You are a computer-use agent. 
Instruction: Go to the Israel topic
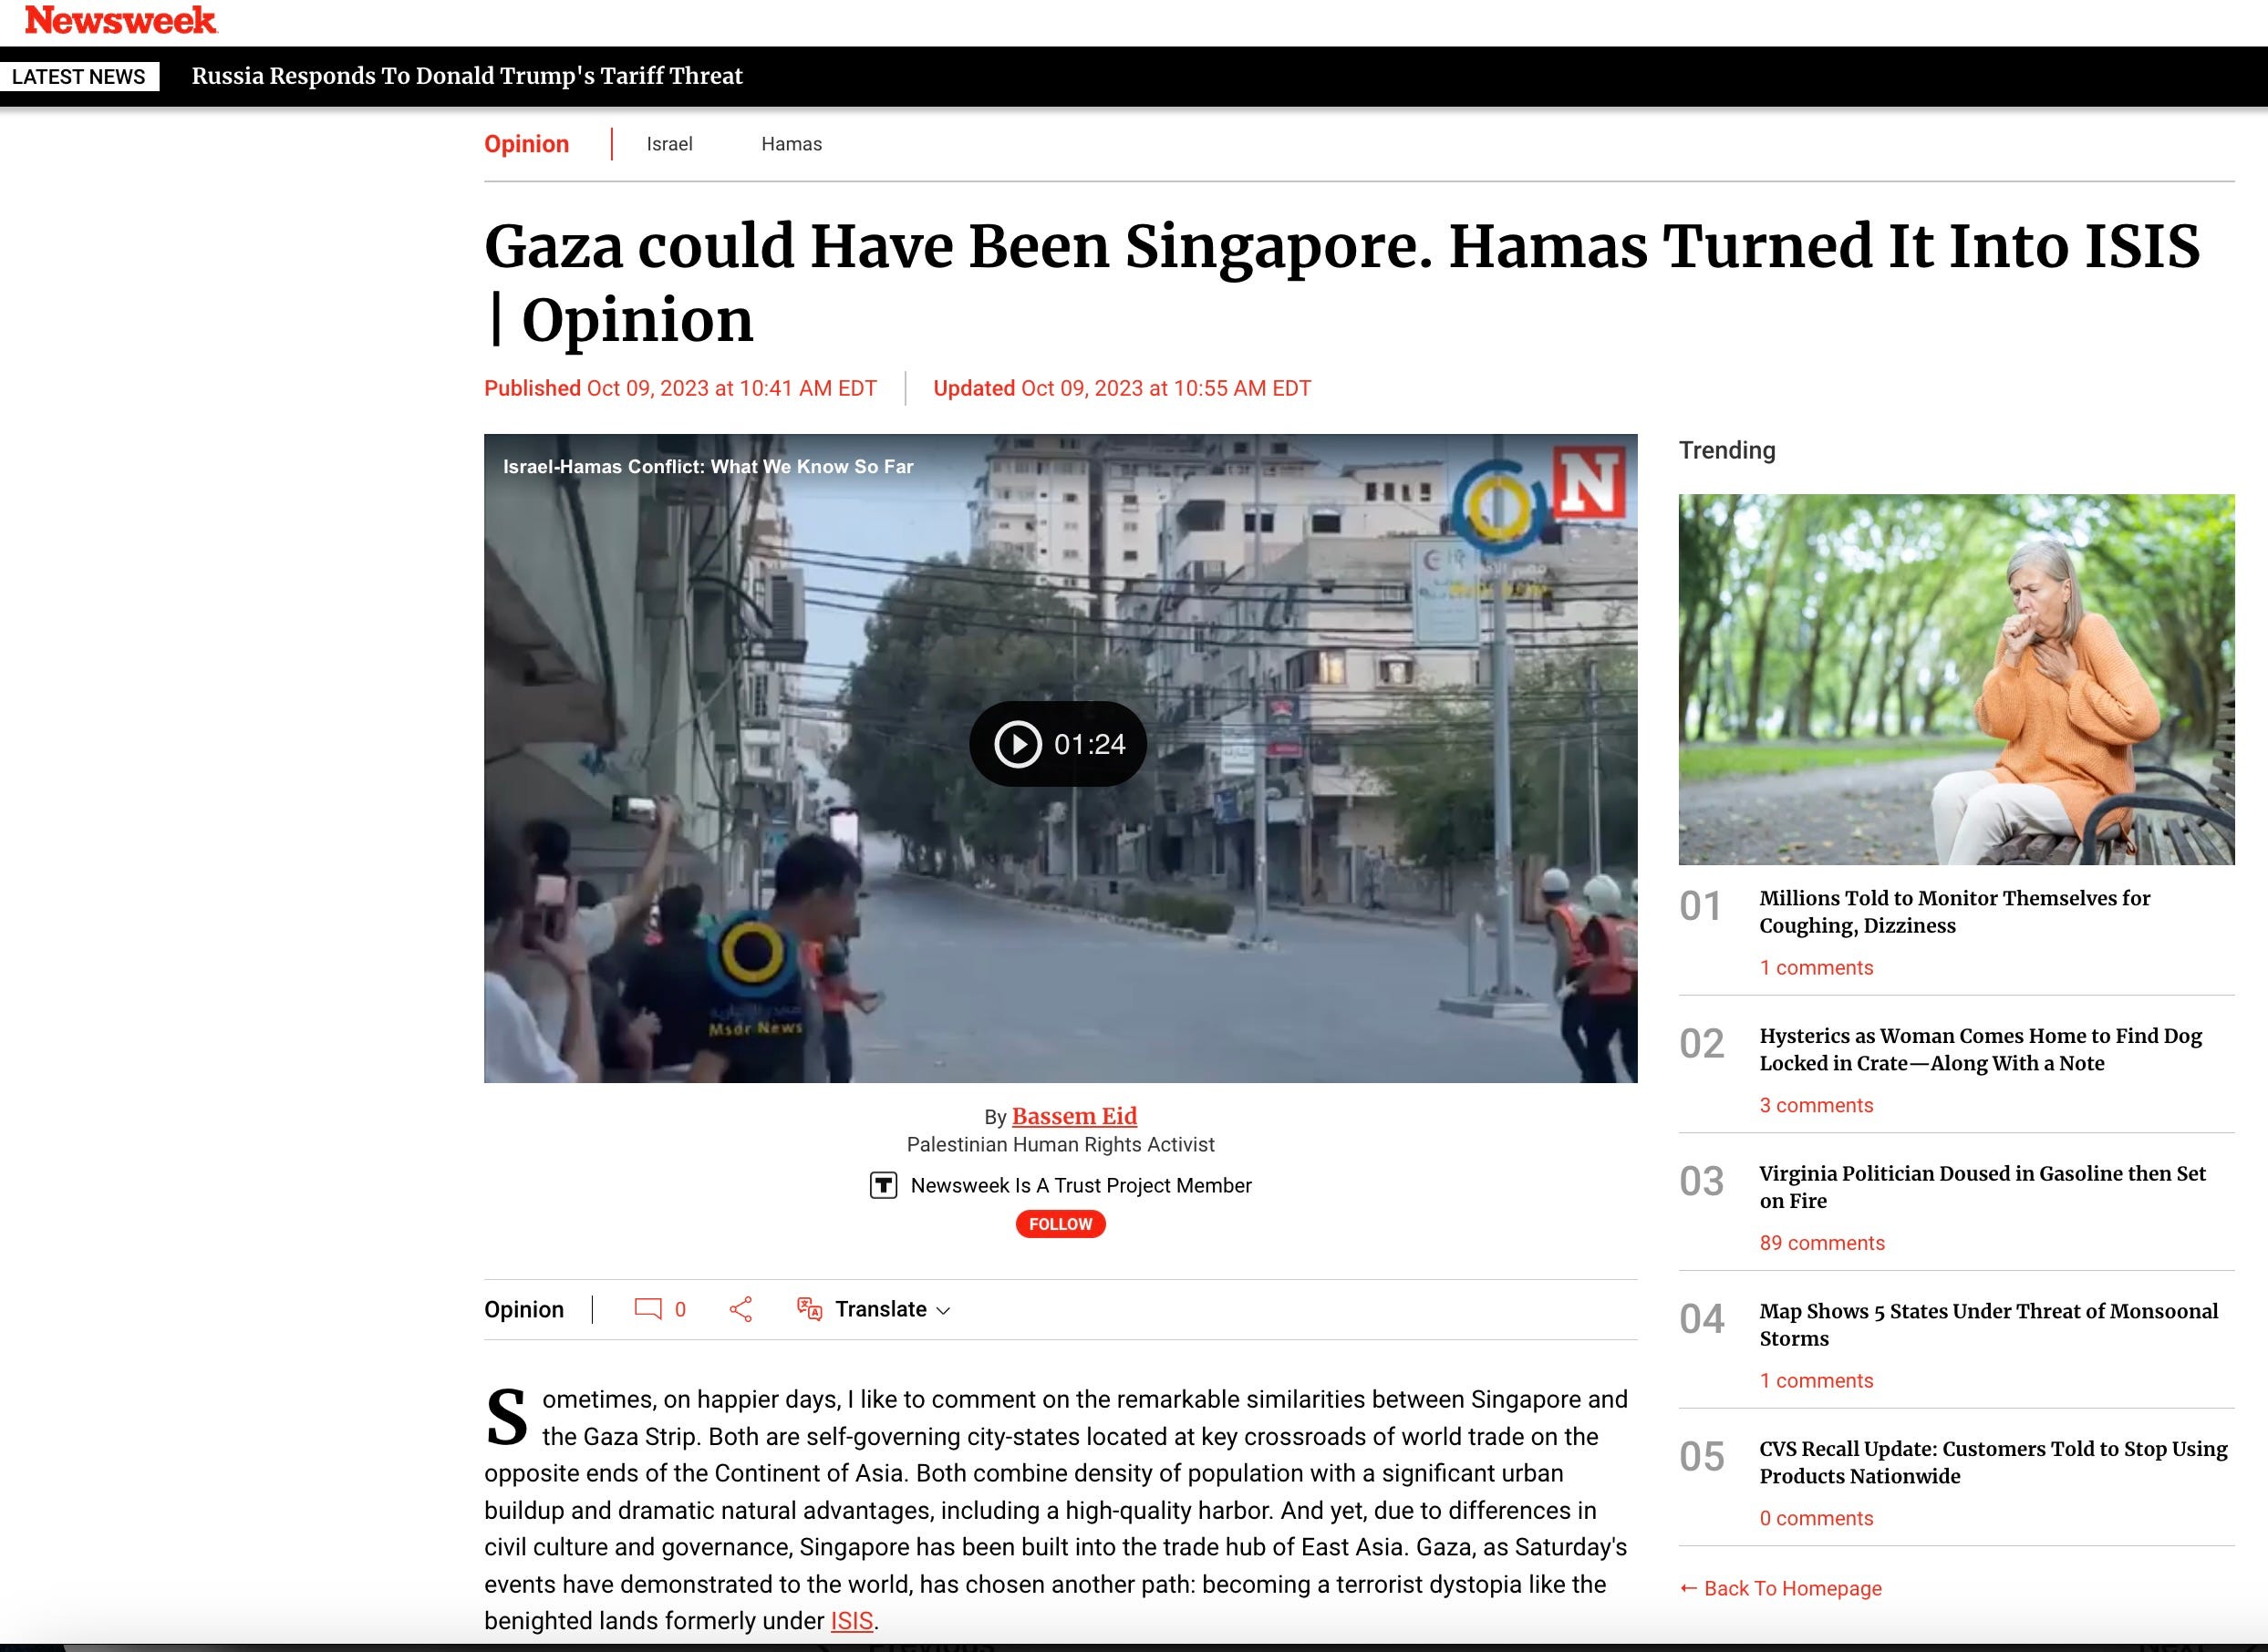pos(669,144)
